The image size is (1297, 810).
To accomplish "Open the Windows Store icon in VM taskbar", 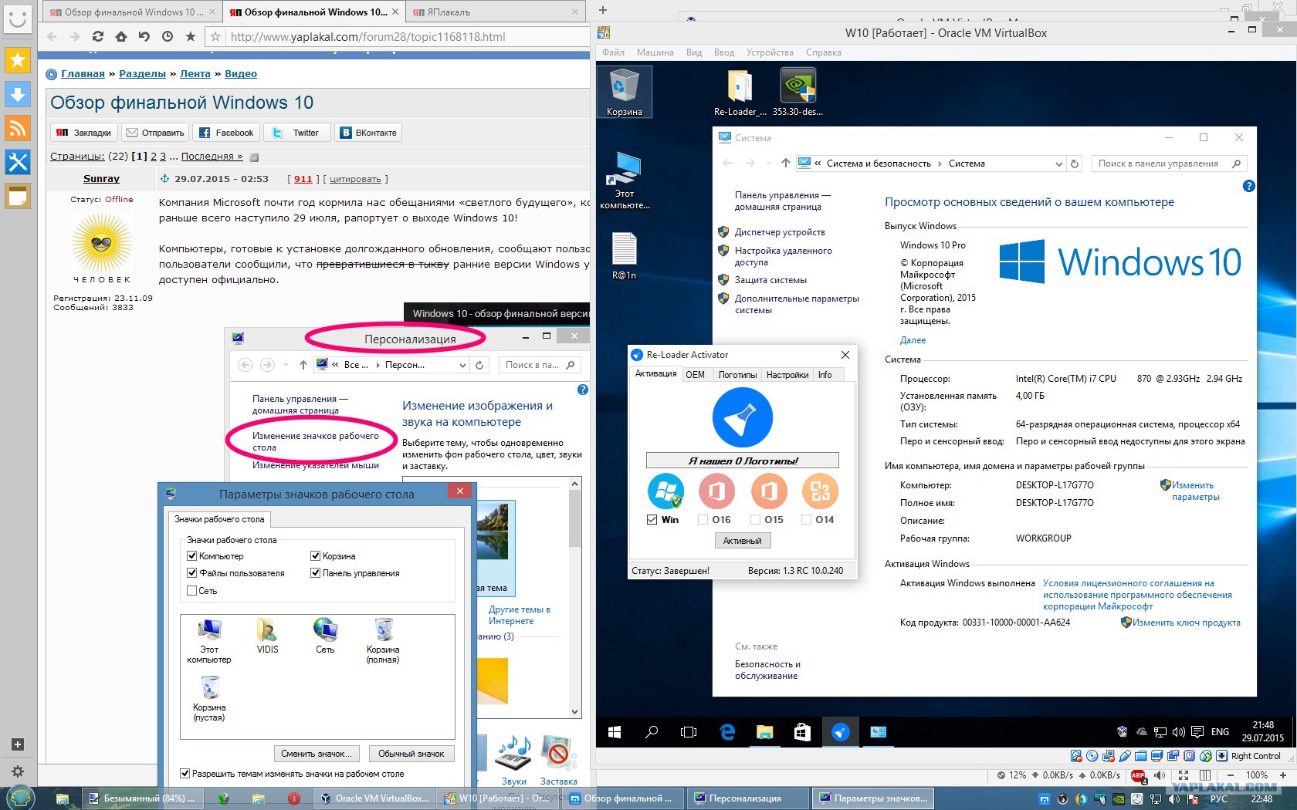I will pos(802,732).
